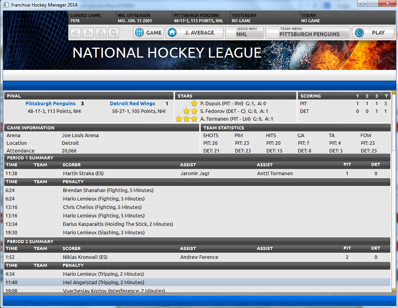
Task: Click the puck icon on PLAY button
Action: [359, 33]
